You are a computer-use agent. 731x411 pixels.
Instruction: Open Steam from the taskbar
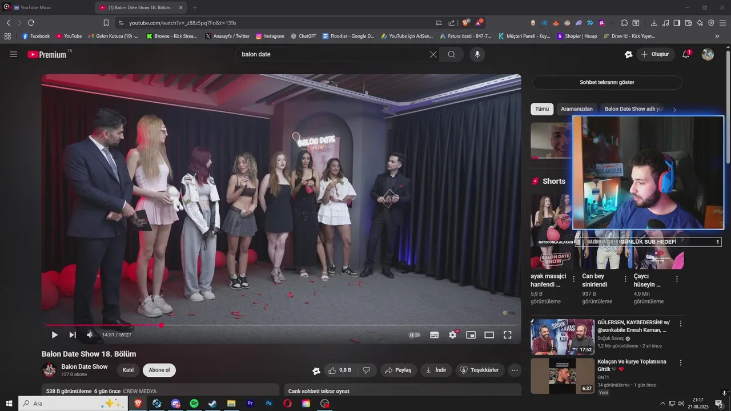[212, 404]
